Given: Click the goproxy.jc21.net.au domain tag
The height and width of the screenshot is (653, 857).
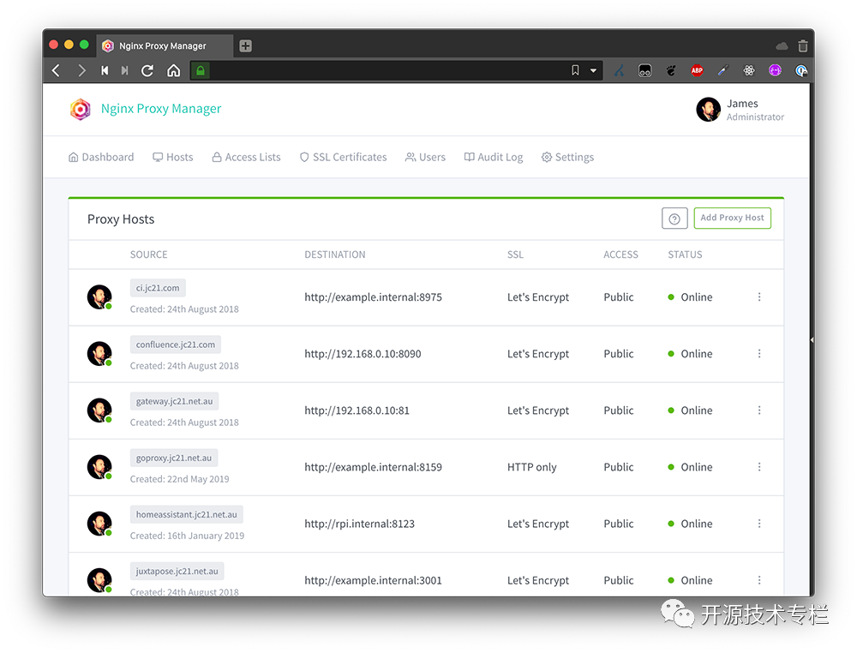Looking at the screenshot, I should [x=174, y=458].
